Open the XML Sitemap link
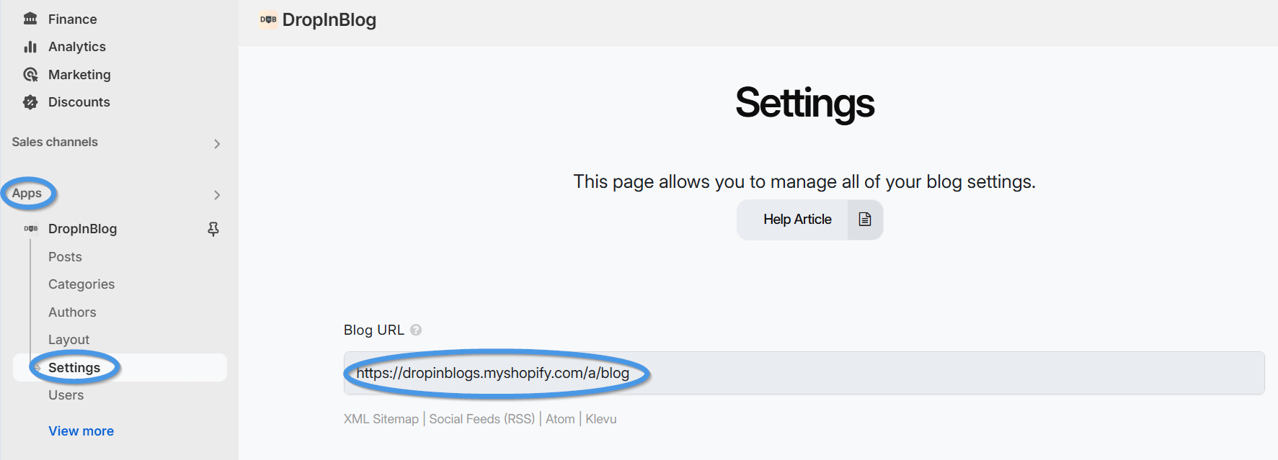1278x460 pixels. pyautogui.click(x=381, y=419)
